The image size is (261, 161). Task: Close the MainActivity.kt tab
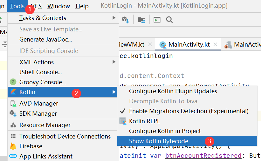pyautogui.click(x=215, y=44)
